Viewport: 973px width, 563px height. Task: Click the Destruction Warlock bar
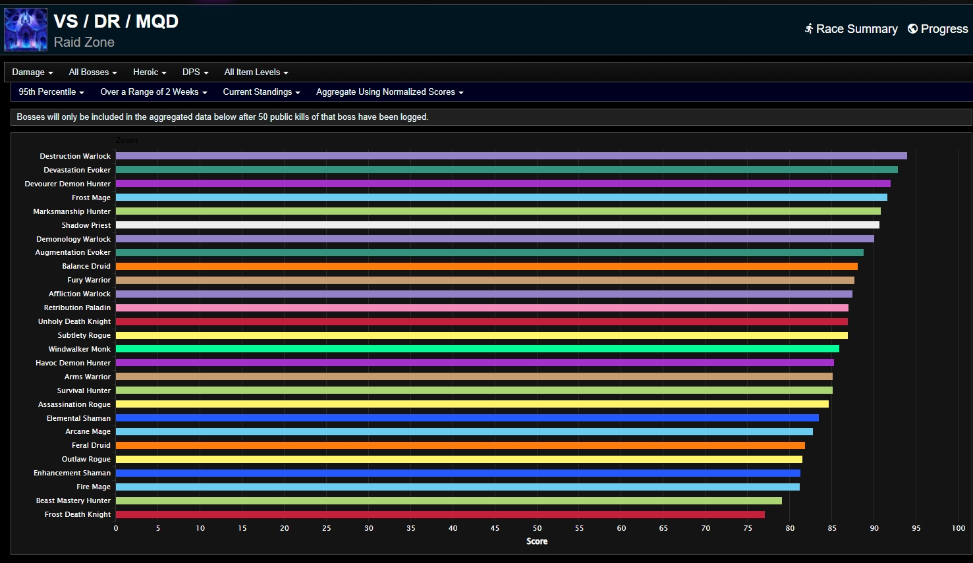[511, 156]
